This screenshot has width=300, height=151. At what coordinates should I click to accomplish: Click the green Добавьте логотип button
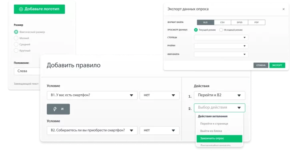tap(39, 9)
